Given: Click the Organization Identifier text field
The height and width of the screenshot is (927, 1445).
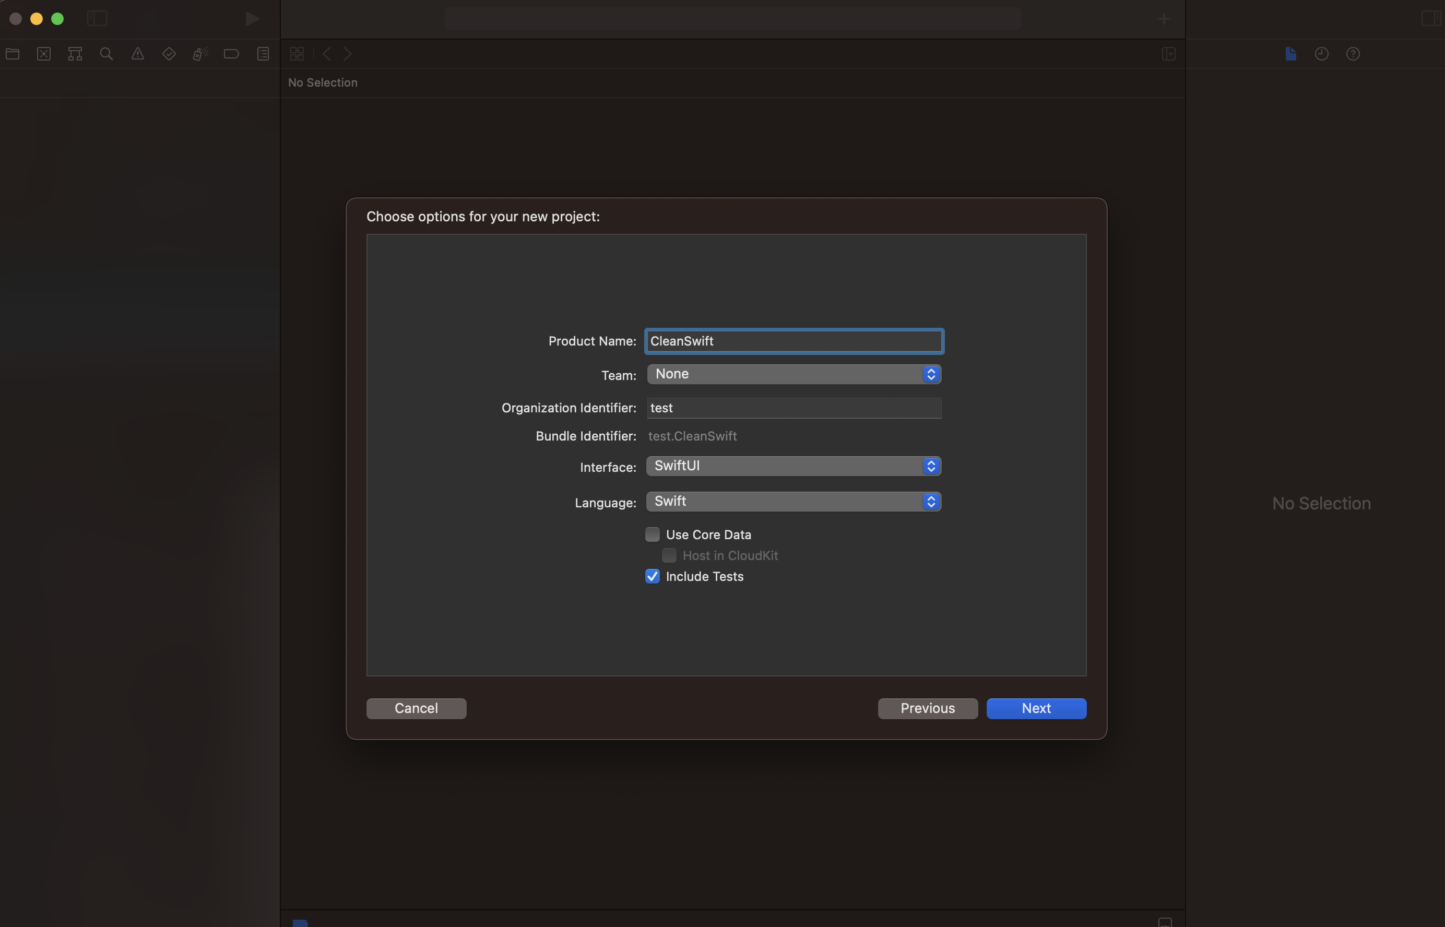Looking at the screenshot, I should 793,408.
